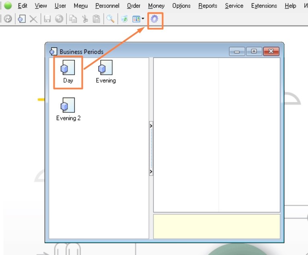308x255 pixels.
Task: Collapse the panel using the upper splitter arrow
Action: [151, 126]
